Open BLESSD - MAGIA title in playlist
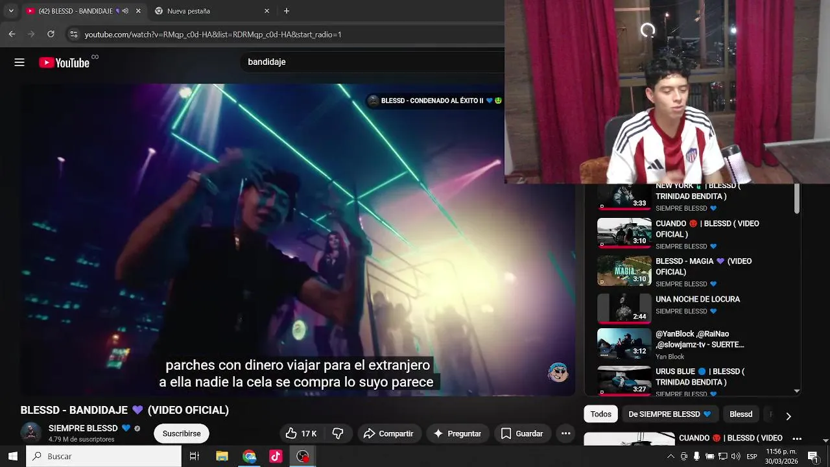This screenshot has width=830, height=467. tap(704, 267)
